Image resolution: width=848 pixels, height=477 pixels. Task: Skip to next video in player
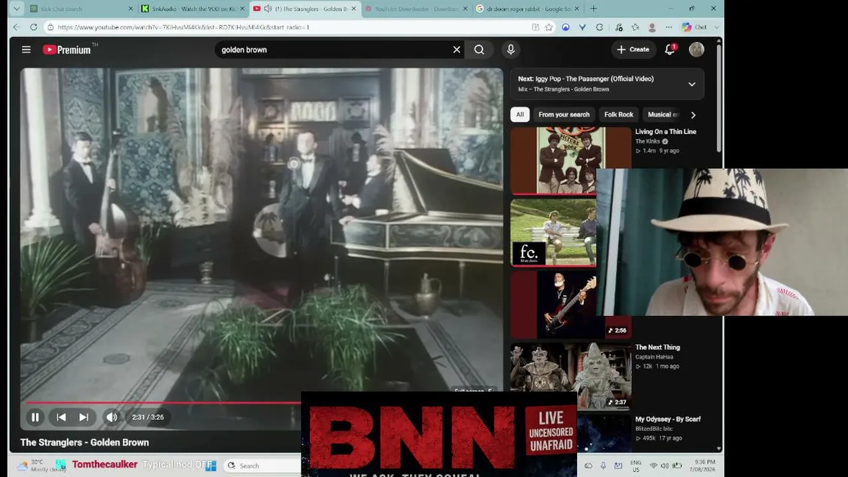coord(83,417)
